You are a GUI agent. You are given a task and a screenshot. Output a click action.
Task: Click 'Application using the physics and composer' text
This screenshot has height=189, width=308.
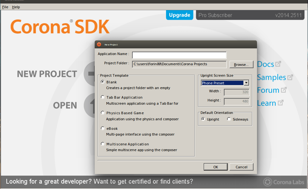[x=142, y=119]
